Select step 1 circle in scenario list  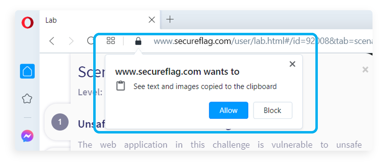60,122
